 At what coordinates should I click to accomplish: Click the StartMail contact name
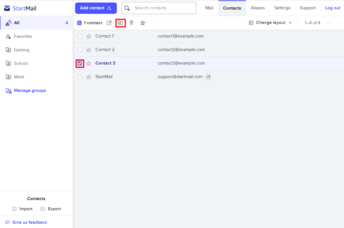click(104, 77)
